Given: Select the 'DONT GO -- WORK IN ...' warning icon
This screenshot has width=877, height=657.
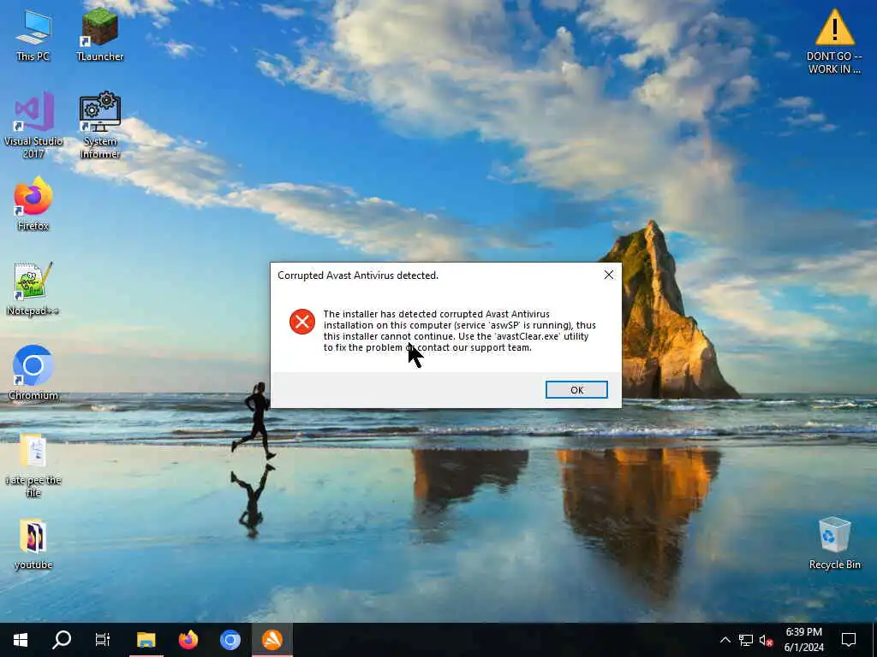Looking at the screenshot, I should [x=834, y=41].
